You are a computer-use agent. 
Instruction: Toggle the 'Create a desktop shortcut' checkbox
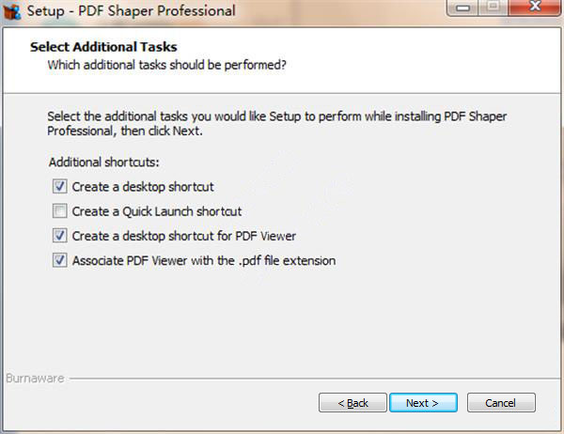[x=60, y=187]
